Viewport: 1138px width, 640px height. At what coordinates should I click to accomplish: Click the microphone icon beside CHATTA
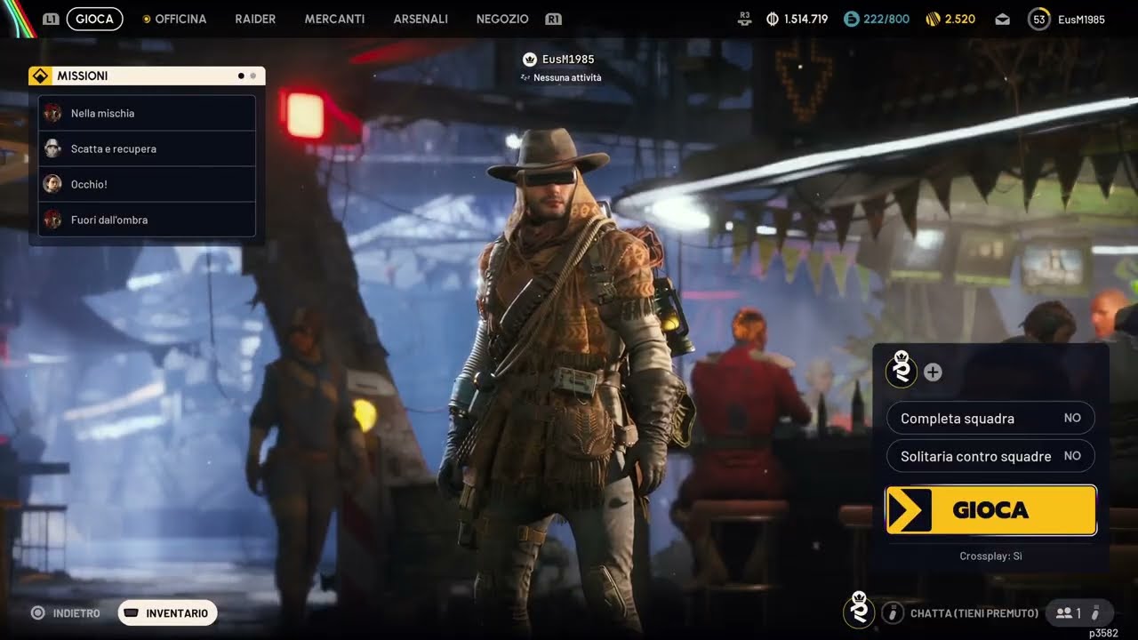(893, 612)
